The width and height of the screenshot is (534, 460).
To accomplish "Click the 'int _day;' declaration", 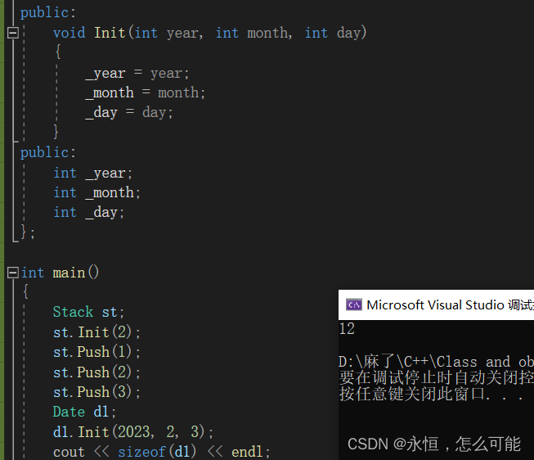I will [89, 213].
